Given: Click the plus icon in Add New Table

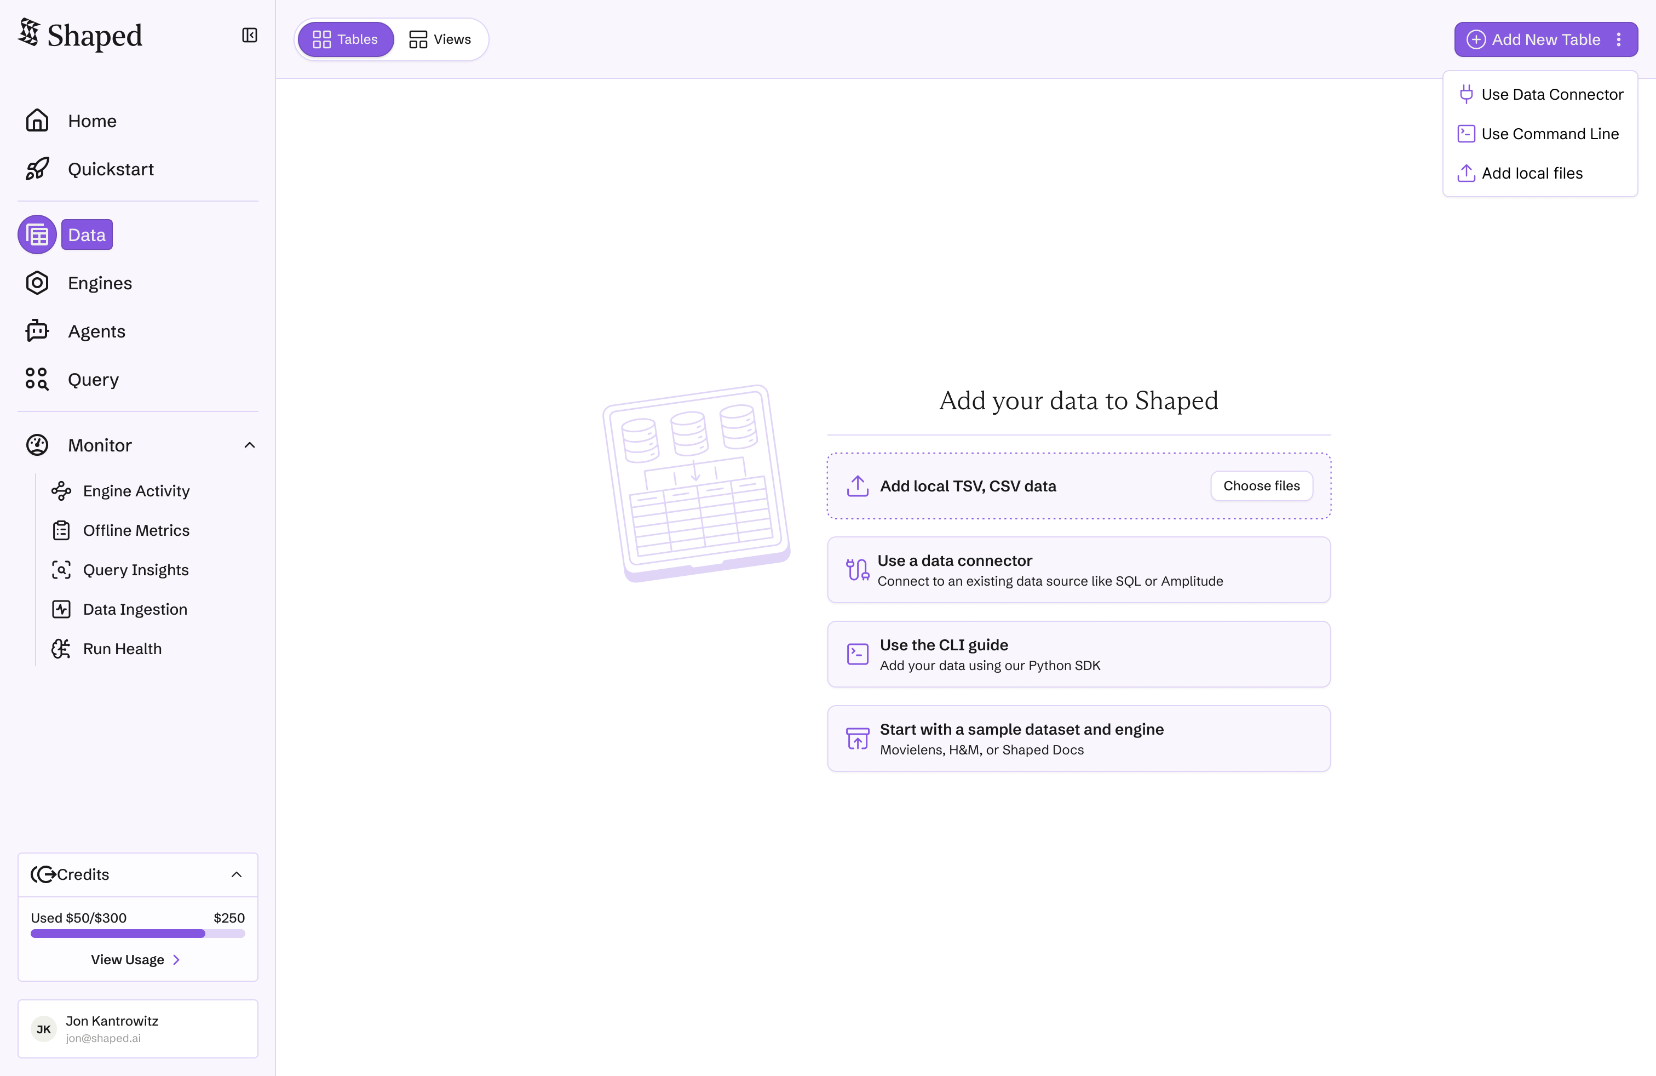Looking at the screenshot, I should tap(1476, 39).
